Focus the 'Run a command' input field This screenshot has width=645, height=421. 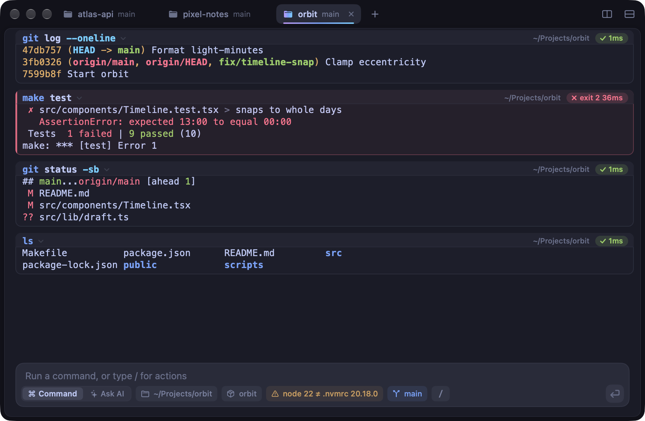pyautogui.click(x=322, y=376)
